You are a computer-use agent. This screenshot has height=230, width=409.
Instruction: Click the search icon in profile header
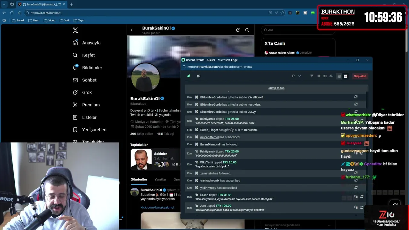[x=247, y=30]
